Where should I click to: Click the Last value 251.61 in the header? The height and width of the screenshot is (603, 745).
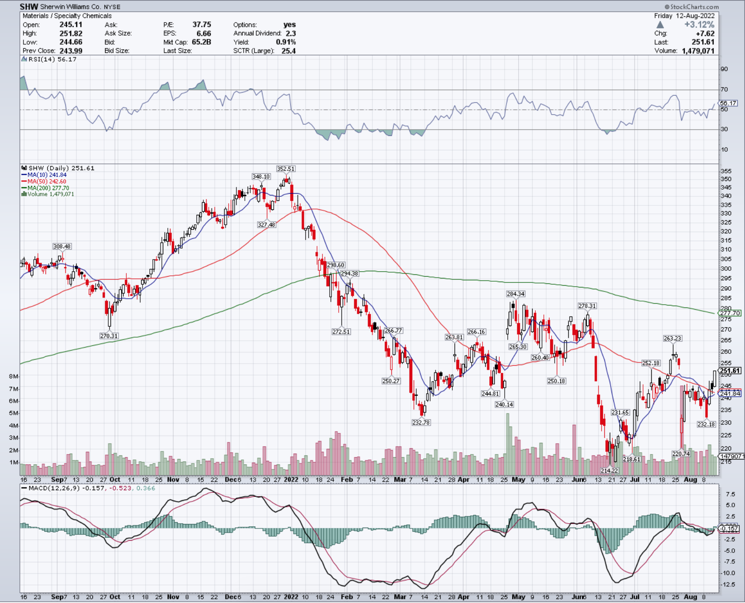pos(704,42)
